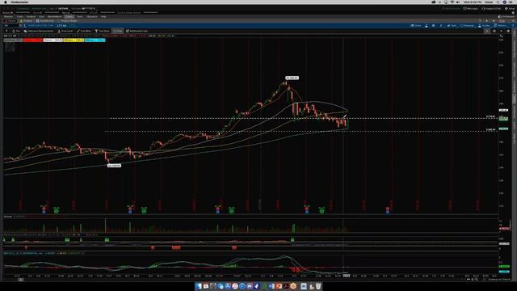Open Messages

471,9
